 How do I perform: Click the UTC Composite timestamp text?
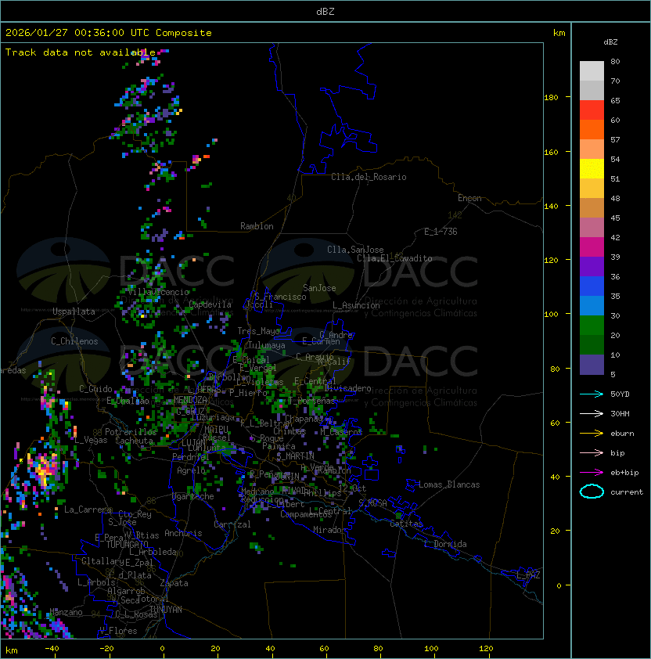(109, 33)
